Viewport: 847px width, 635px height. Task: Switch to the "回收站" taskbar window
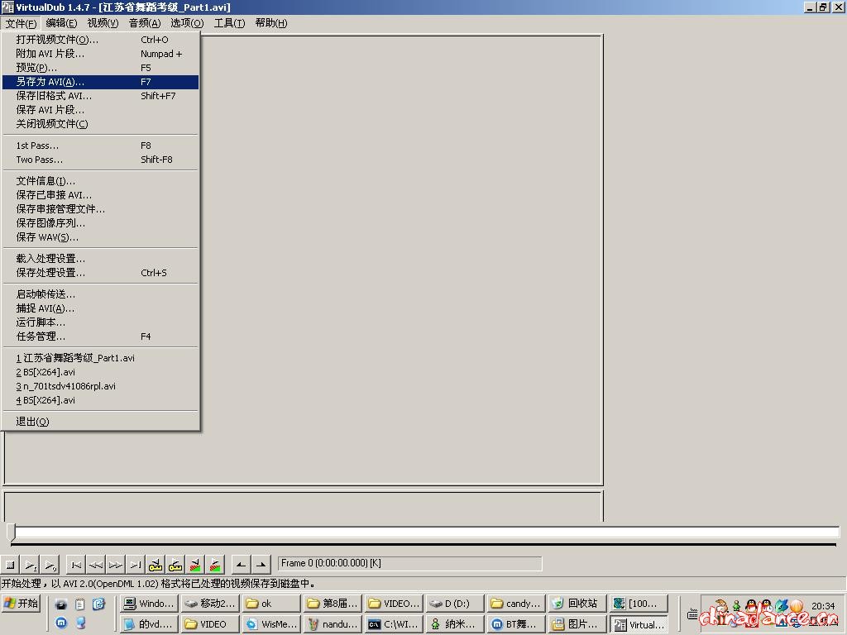[576, 604]
